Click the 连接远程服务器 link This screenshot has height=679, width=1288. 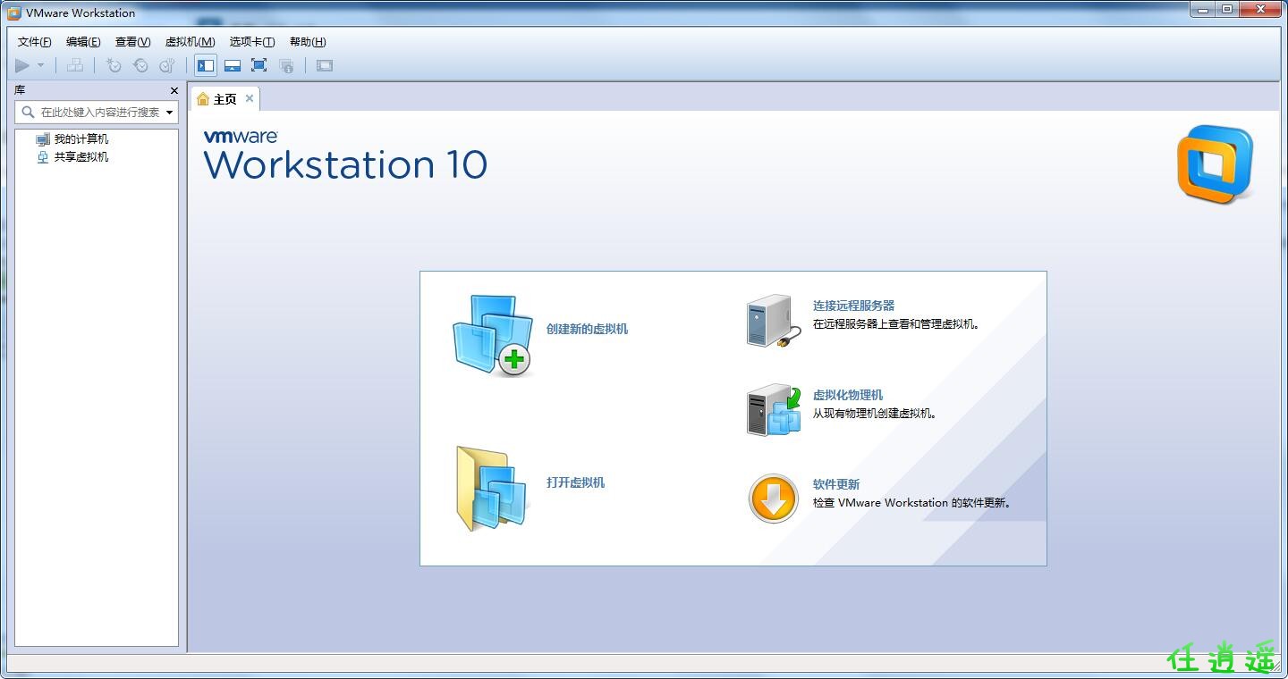pyautogui.click(x=853, y=306)
